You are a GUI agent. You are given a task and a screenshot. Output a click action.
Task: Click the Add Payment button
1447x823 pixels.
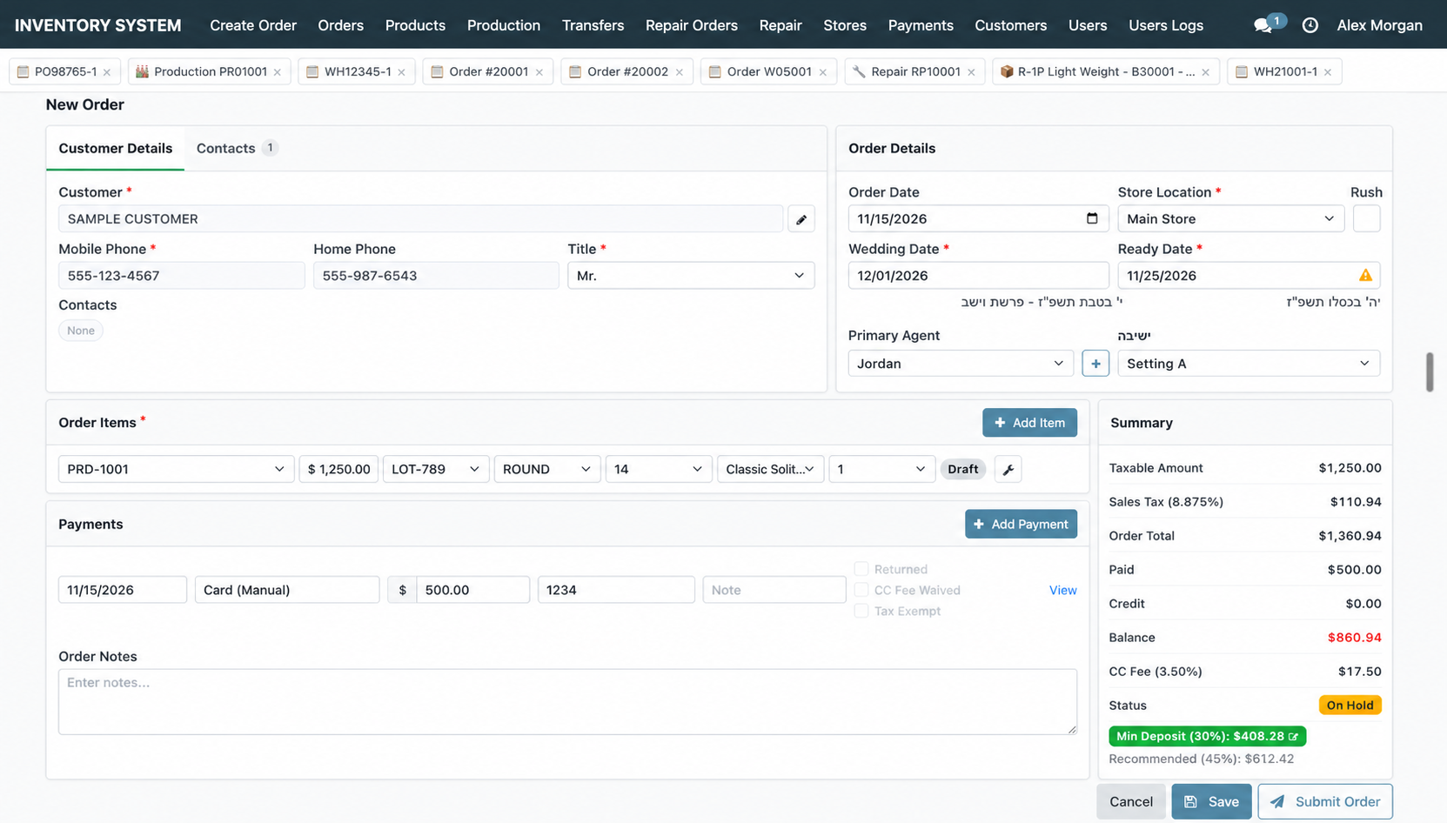click(1021, 525)
